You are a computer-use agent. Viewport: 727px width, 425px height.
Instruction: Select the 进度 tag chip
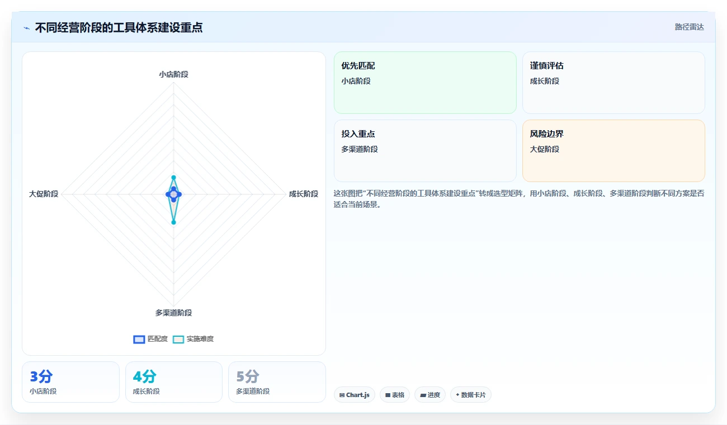(430, 395)
